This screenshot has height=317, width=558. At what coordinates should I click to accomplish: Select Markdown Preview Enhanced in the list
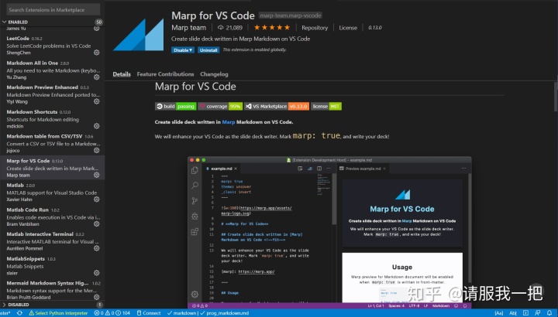[x=53, y=94]
